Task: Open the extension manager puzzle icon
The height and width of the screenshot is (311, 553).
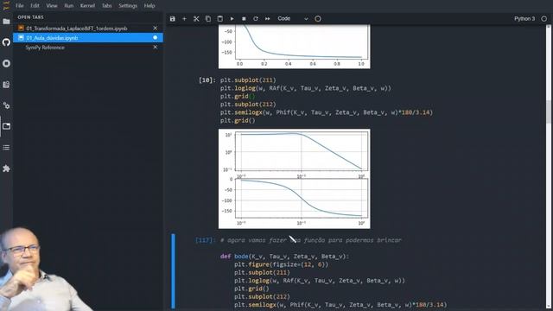Action: pyautogui.click(x=6, y=168)
